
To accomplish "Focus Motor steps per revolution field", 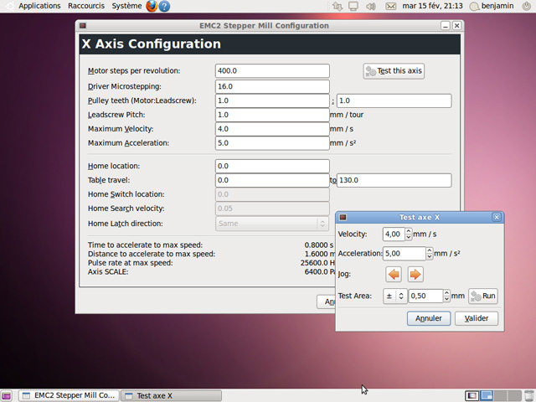I will 272,70.
